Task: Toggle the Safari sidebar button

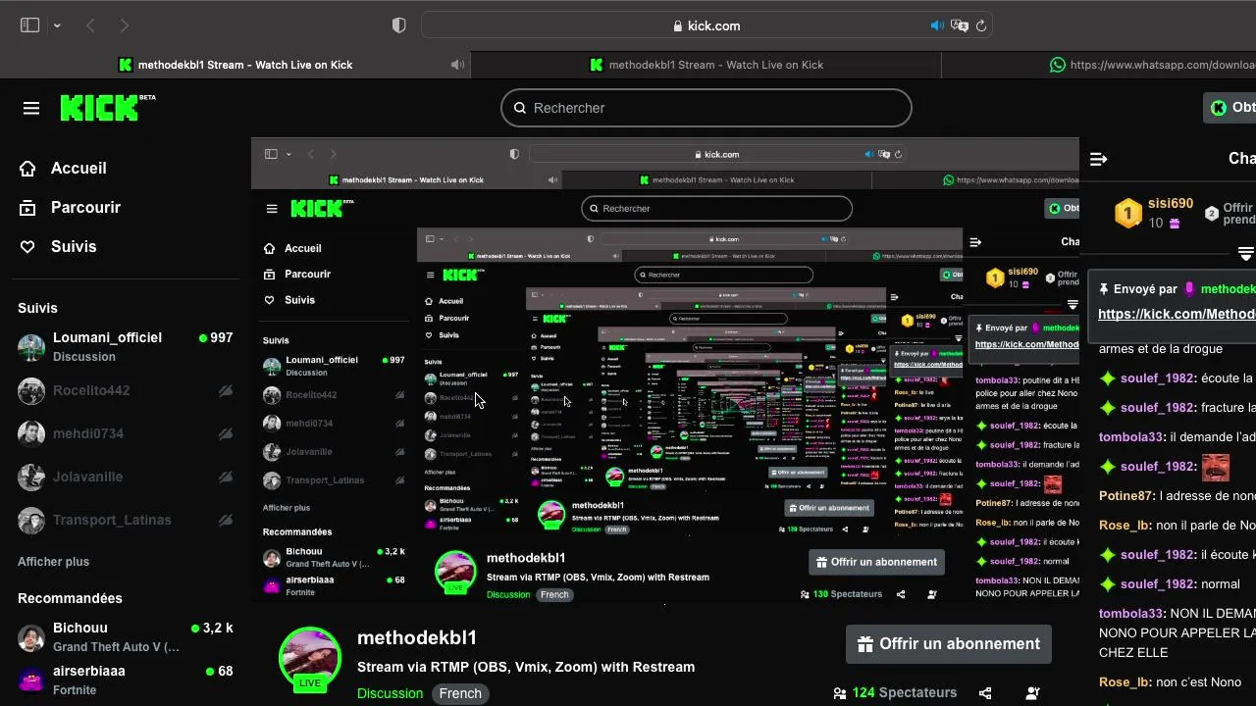Action: [x=29, y=25]
